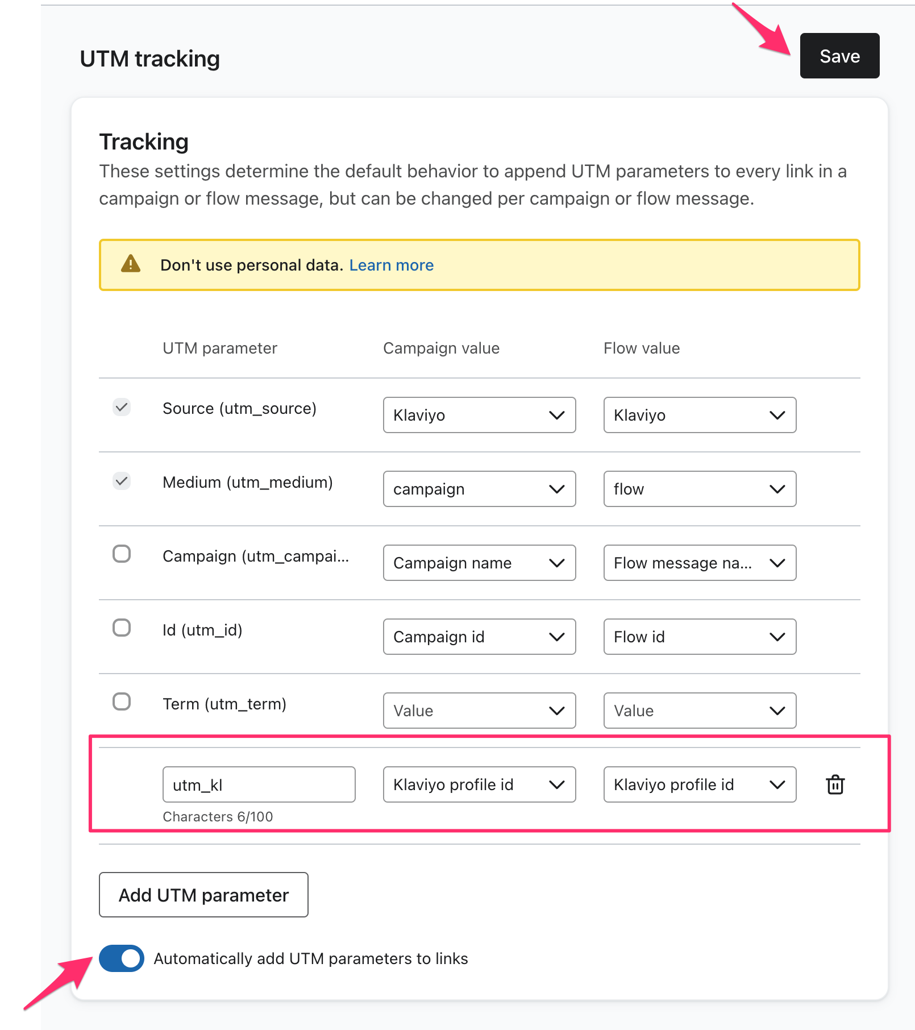Open the Source campaign value dropdown
The width and height of the screenshot is (915, 1030).
point(479,415)
